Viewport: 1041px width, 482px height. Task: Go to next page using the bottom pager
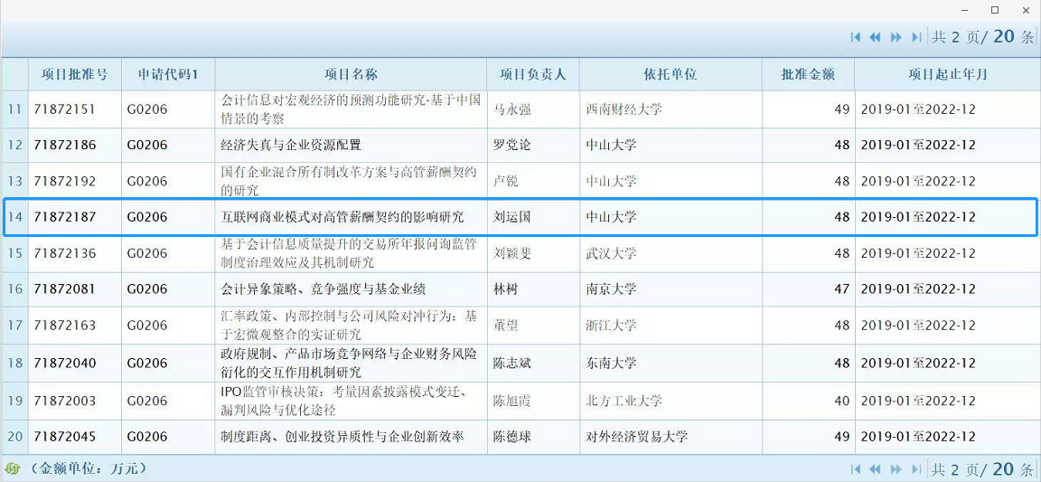pyautogui.click(x=896, y=469)
